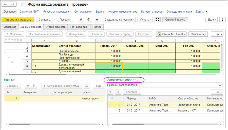Switch to the Доп. аналитики tab
Viewport: 228px width, 130px height.
click(x=79, y=27)
